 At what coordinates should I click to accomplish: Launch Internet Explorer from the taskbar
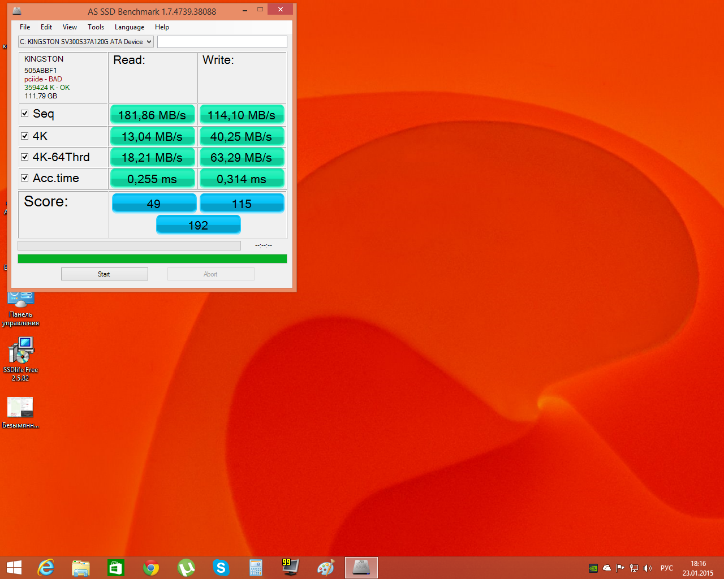[46, 568]
